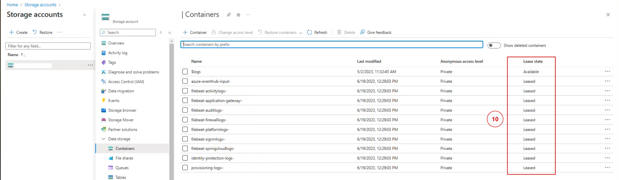Click the Anonymous access level column header
619x180 pixels.
coord(461,61)
